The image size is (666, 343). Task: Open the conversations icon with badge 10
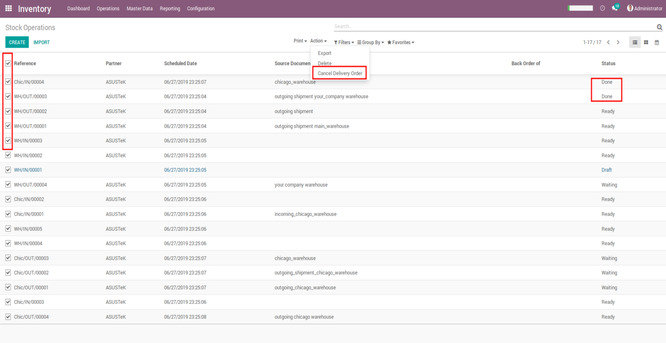[x=615, y=8]
